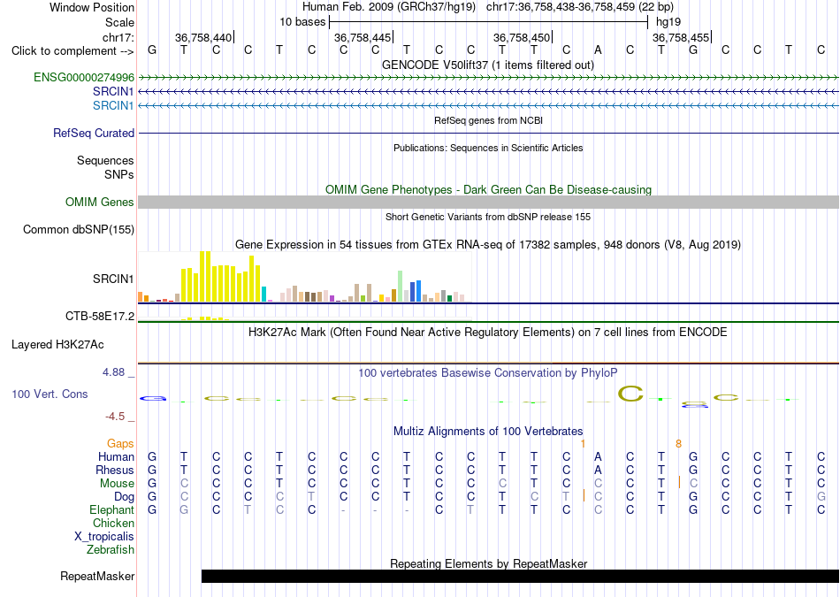Click the black RepeatMasker element bar
Screen dimensions: 840x597
(x=520, y=576)
